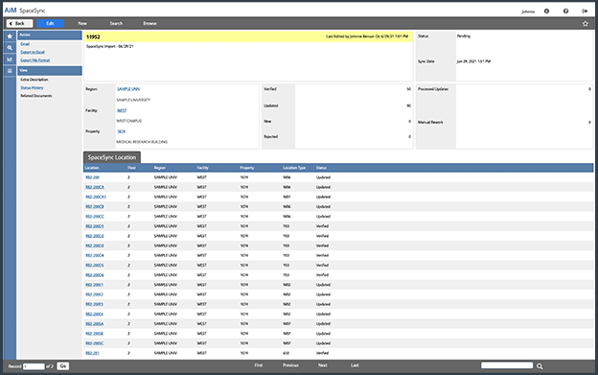Image resolution: width=598 pixels, height=375 pixels.
Task: Click the logout icon at top right
Action: [585, 12]
